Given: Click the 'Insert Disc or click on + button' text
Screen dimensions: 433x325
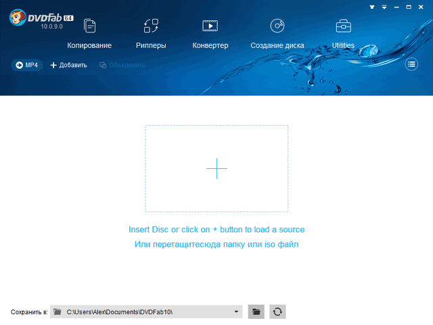Looking at the screenshot, I should pos(216,230).
